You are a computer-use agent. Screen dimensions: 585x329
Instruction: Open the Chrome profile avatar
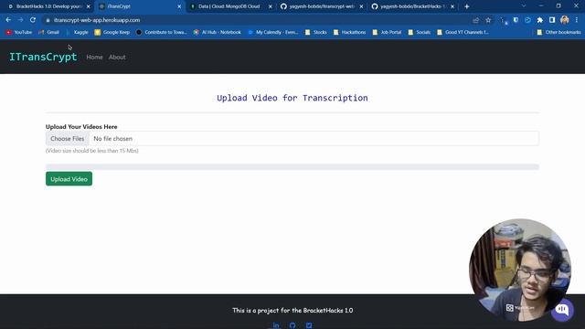(565, 20)
